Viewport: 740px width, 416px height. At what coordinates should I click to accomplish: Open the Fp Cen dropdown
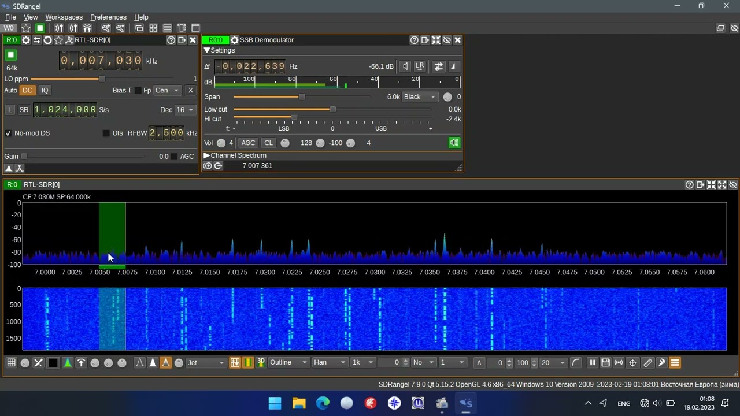point(168,90)
